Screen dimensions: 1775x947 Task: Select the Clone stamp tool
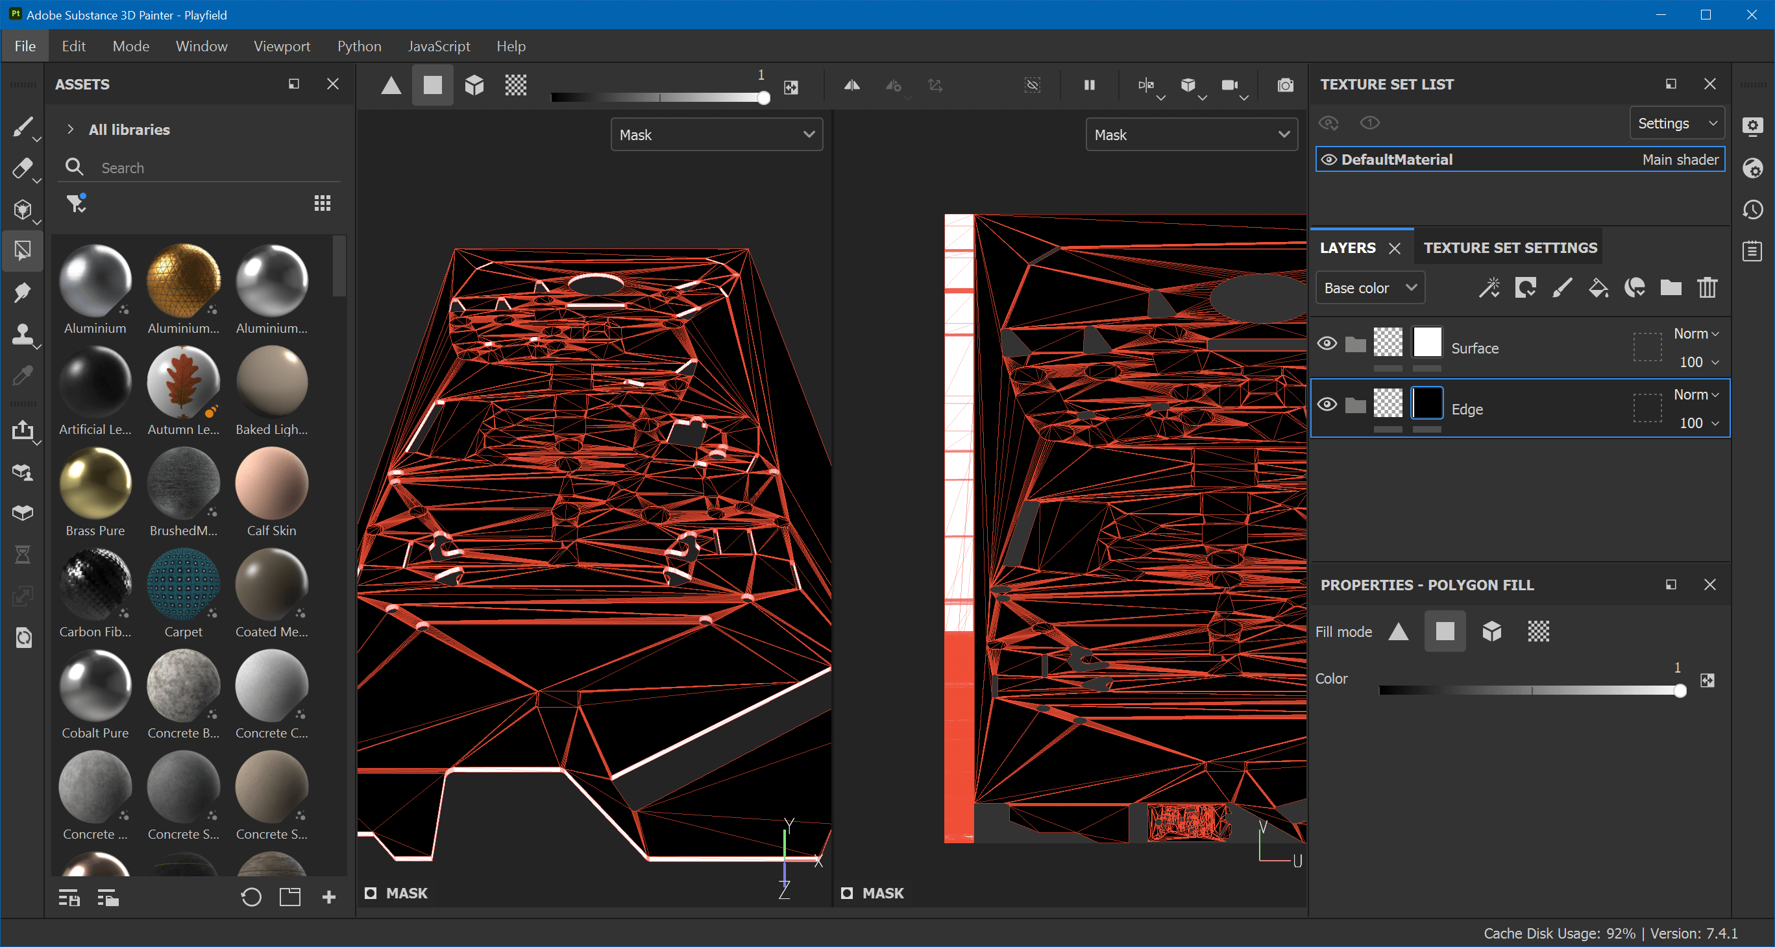22,334
